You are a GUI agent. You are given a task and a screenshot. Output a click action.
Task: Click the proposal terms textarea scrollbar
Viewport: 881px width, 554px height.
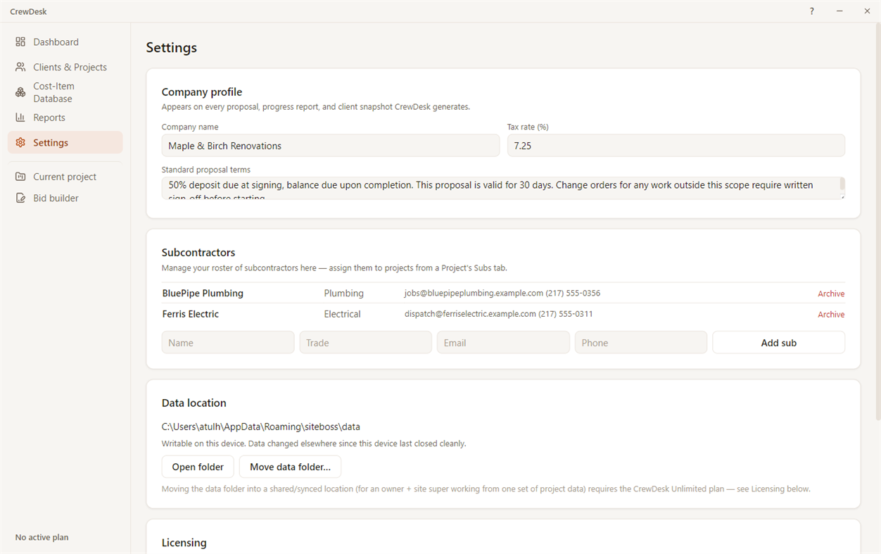[x=842, y=184]
